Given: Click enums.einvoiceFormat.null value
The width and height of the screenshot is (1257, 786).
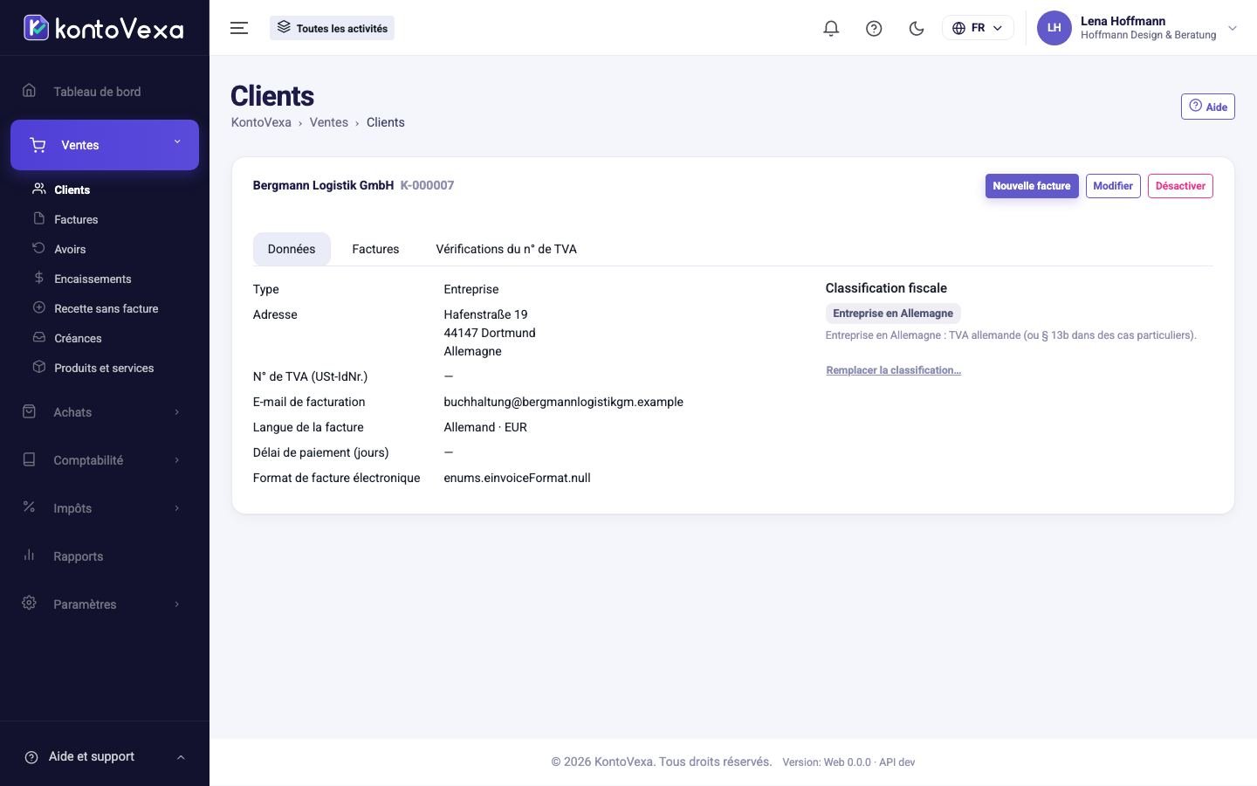Looking at the screenshot, I should click(x=518, y=478).
